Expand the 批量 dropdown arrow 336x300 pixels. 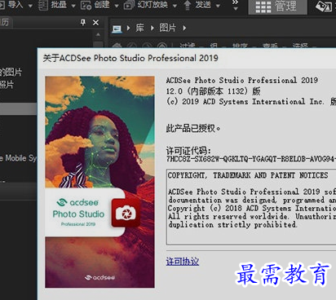pos(73,6)
